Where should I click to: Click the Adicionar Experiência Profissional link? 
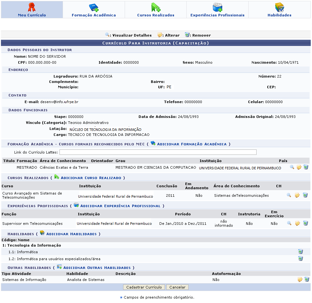120,206
